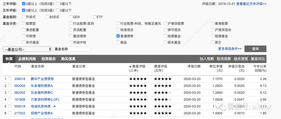Tick the 开放式 fund group checkbox
Screen dimensions: 281x119
coord(23,17)
